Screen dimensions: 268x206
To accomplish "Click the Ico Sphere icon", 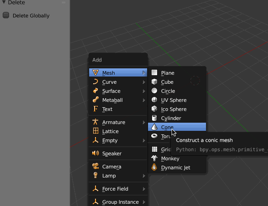I will coord(154,109).
